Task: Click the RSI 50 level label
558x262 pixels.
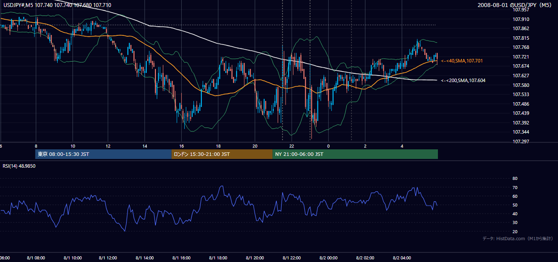Action: (x=515, y=205)
